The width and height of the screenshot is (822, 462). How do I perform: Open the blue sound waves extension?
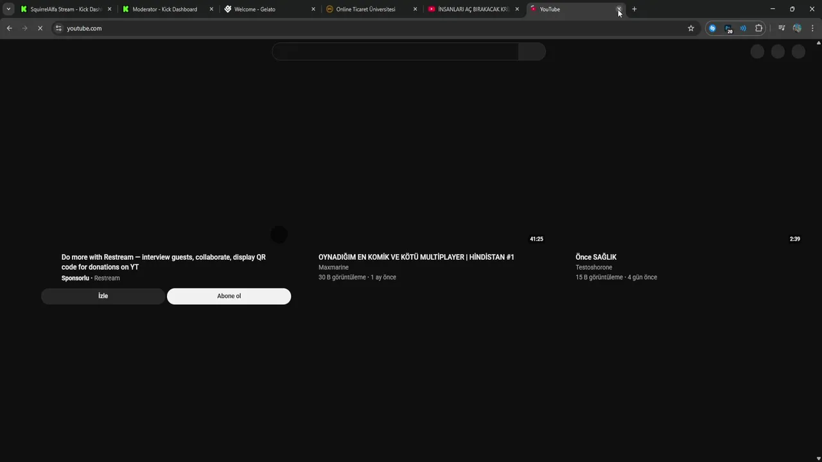click(x=743, y=28)
